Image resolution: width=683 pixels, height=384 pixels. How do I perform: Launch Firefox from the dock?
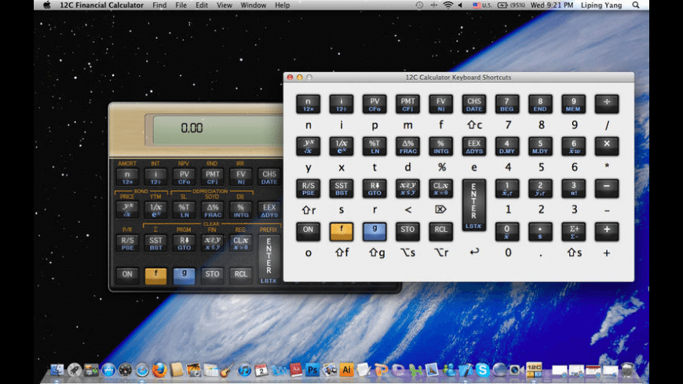tap(159, 370)
